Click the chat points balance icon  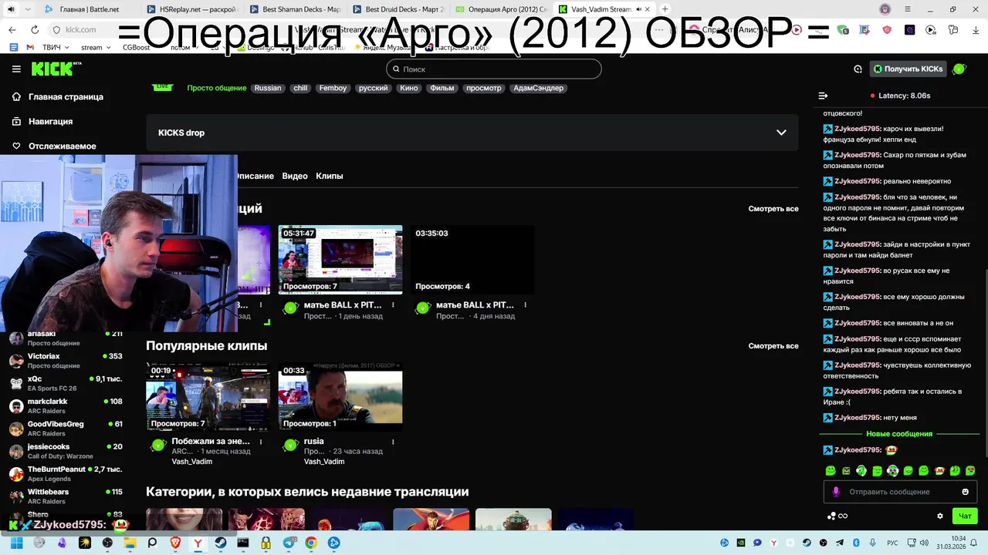tap(837, 516)
